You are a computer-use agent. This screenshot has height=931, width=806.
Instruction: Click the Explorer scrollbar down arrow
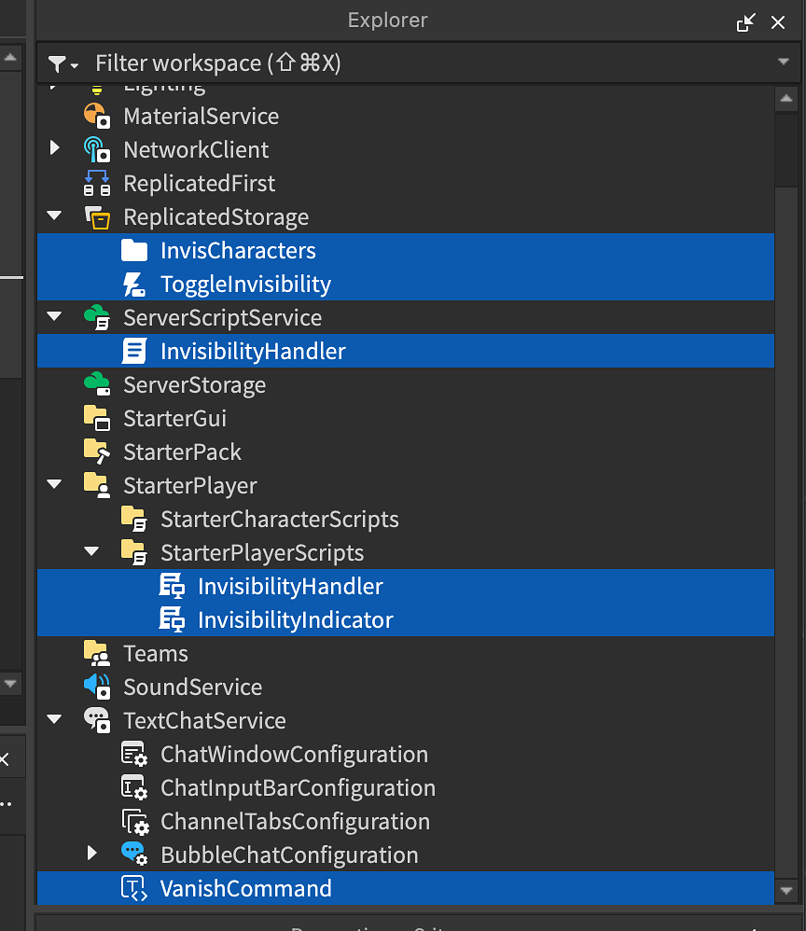point(785,891)
